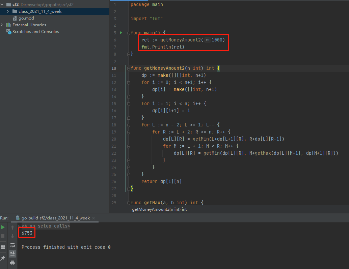The height and width of the screenshot is (269, 349).
Task: Click the closing yellow brace on line 27
Action: 132,188
